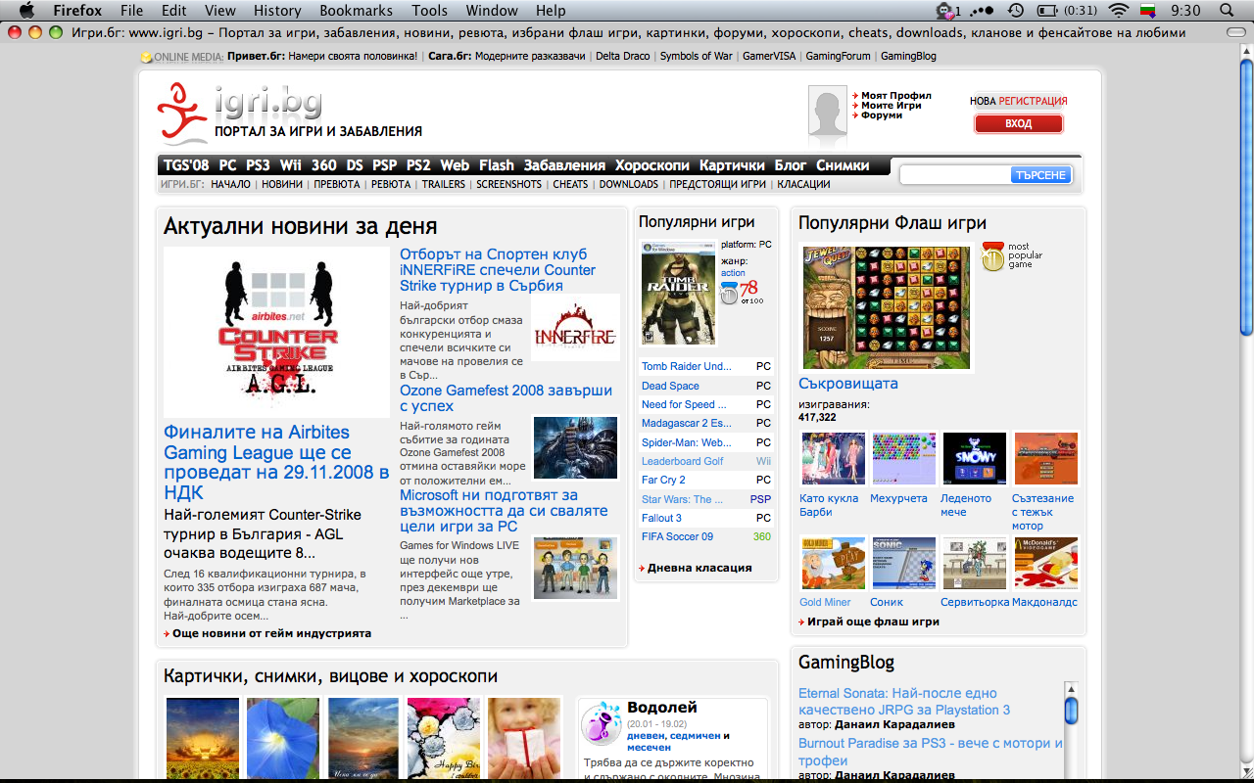The width and height of the screenshot is (1254, 783).
Task: Open the Ozone Gamefest article thumbnail
Action: (x=575, y=447)
